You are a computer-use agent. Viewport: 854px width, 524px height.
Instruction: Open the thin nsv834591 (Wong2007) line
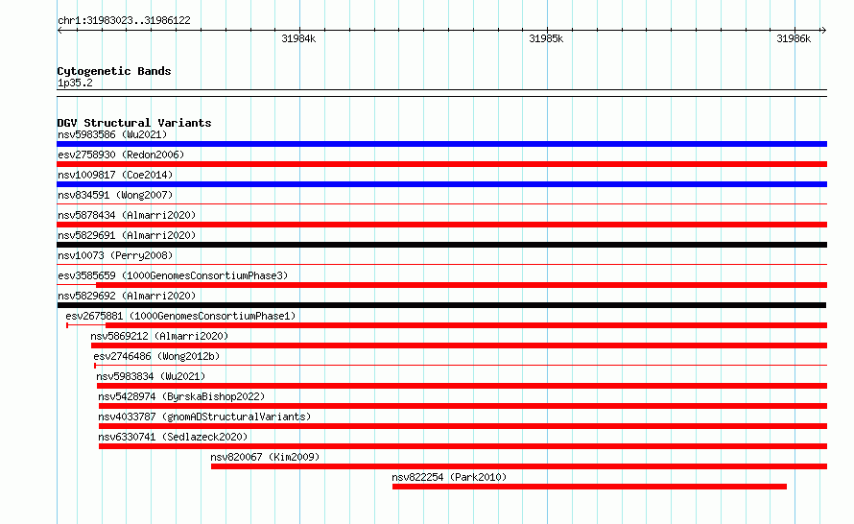(x=441, y=204)
